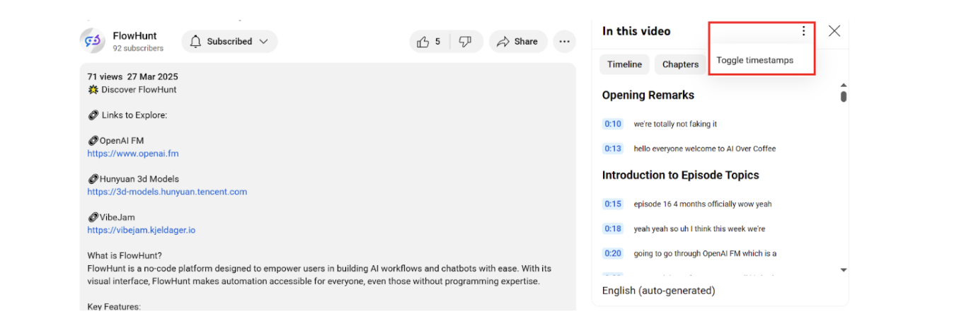954x326 pixels.
Task: Click transcript line 'we're totally not faking it'
Action: (675, 124)
